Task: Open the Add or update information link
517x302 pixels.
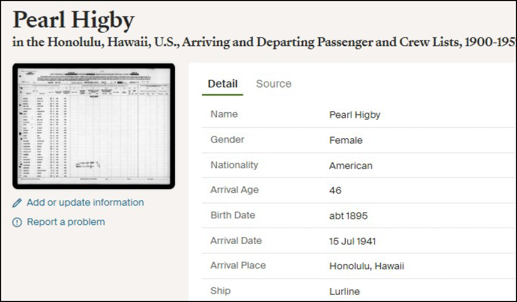Action: (85, 202)
